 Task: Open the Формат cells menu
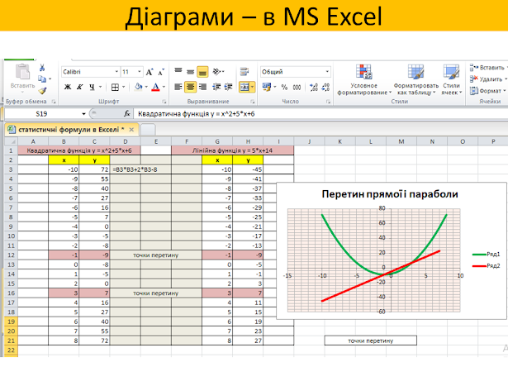click(487, 90)
